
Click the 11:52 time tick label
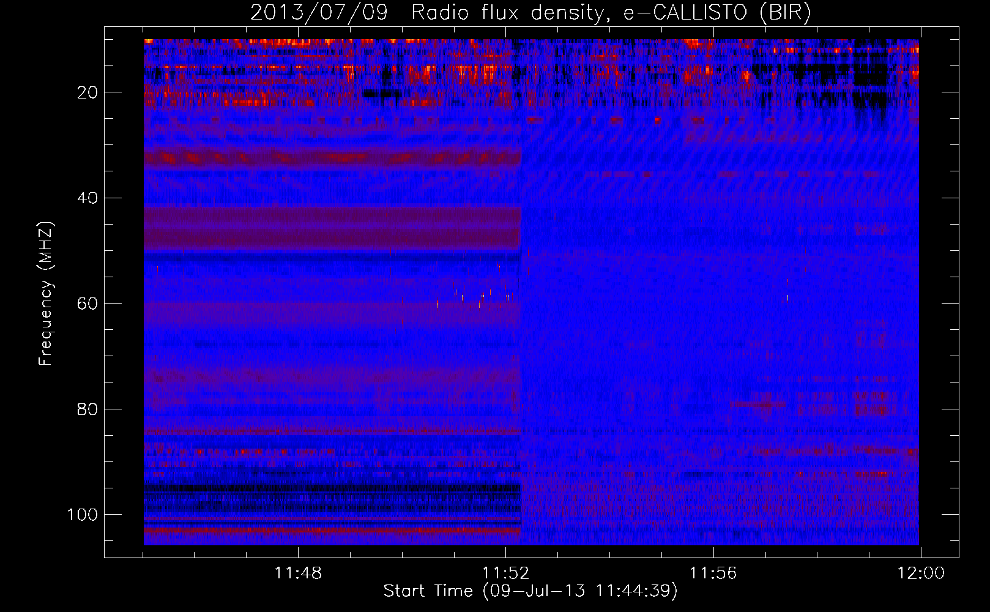[505, 573]
